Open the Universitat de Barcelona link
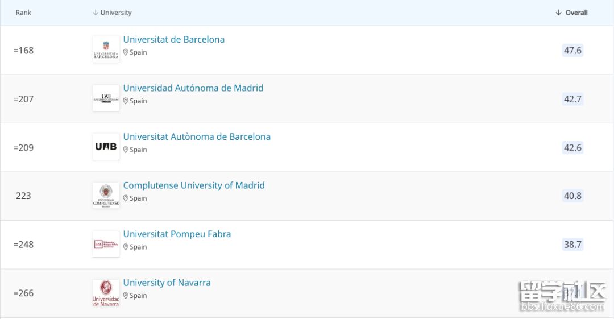 [x=174, y=40]
